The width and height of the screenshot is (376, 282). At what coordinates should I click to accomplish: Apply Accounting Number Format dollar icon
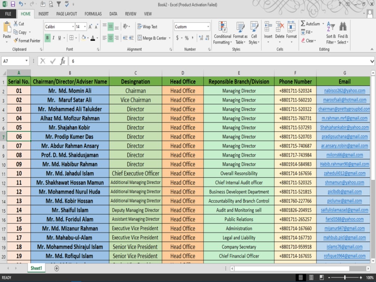tap(177, 38)
